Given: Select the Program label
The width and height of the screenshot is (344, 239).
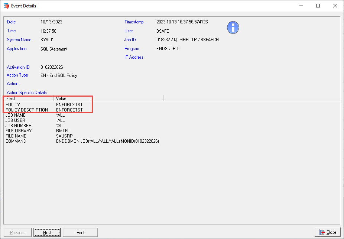Looking at the screenshot, I should [x=132, y=48].
